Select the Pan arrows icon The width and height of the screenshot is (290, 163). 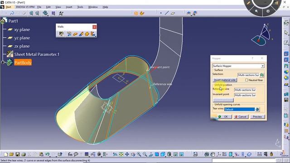[x=127, y=154]
